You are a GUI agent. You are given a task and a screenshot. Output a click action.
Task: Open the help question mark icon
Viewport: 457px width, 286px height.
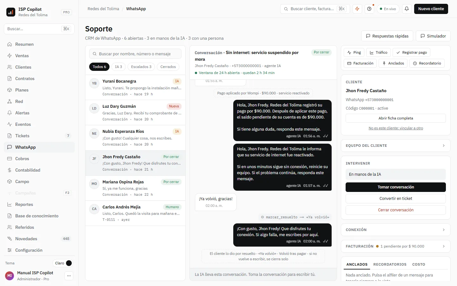(x=369, y=9)
